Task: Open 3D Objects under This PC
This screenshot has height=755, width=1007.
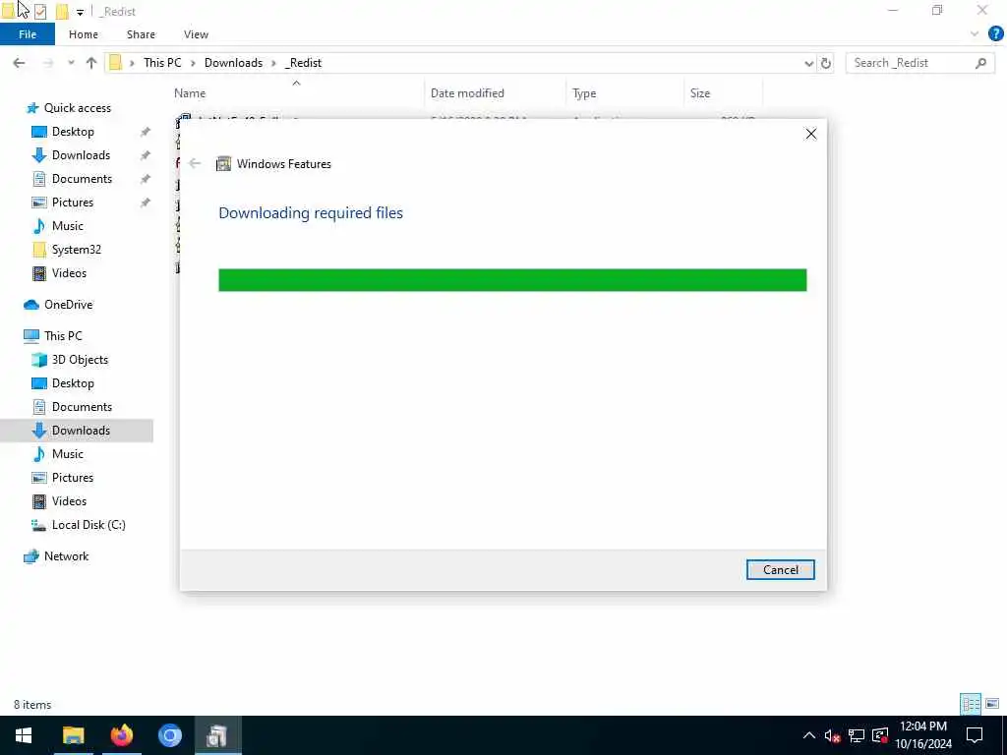Action: point(79,360)
